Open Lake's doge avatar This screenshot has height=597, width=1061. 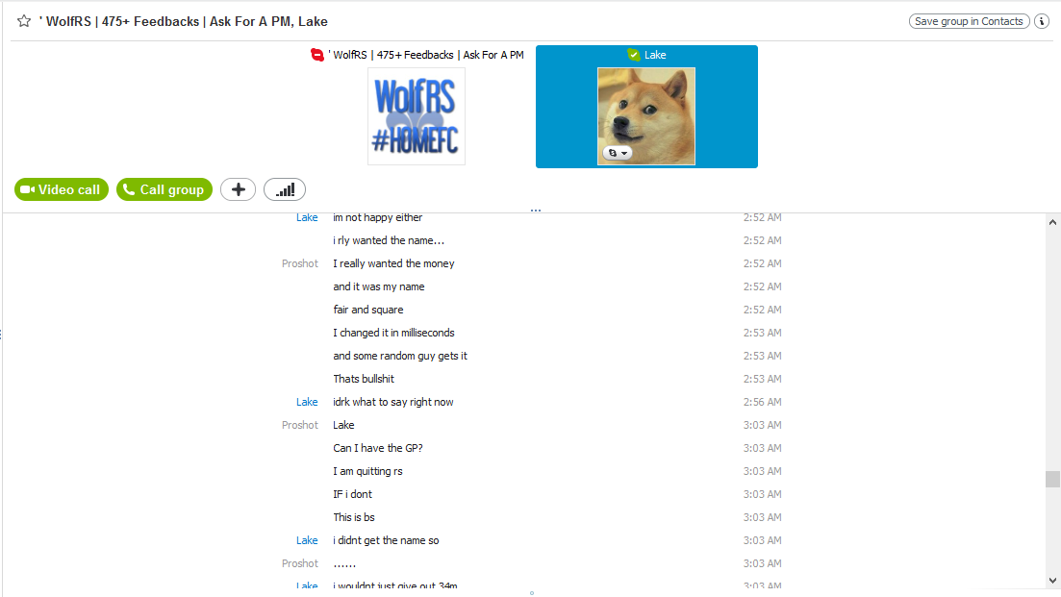pos(646,116)
